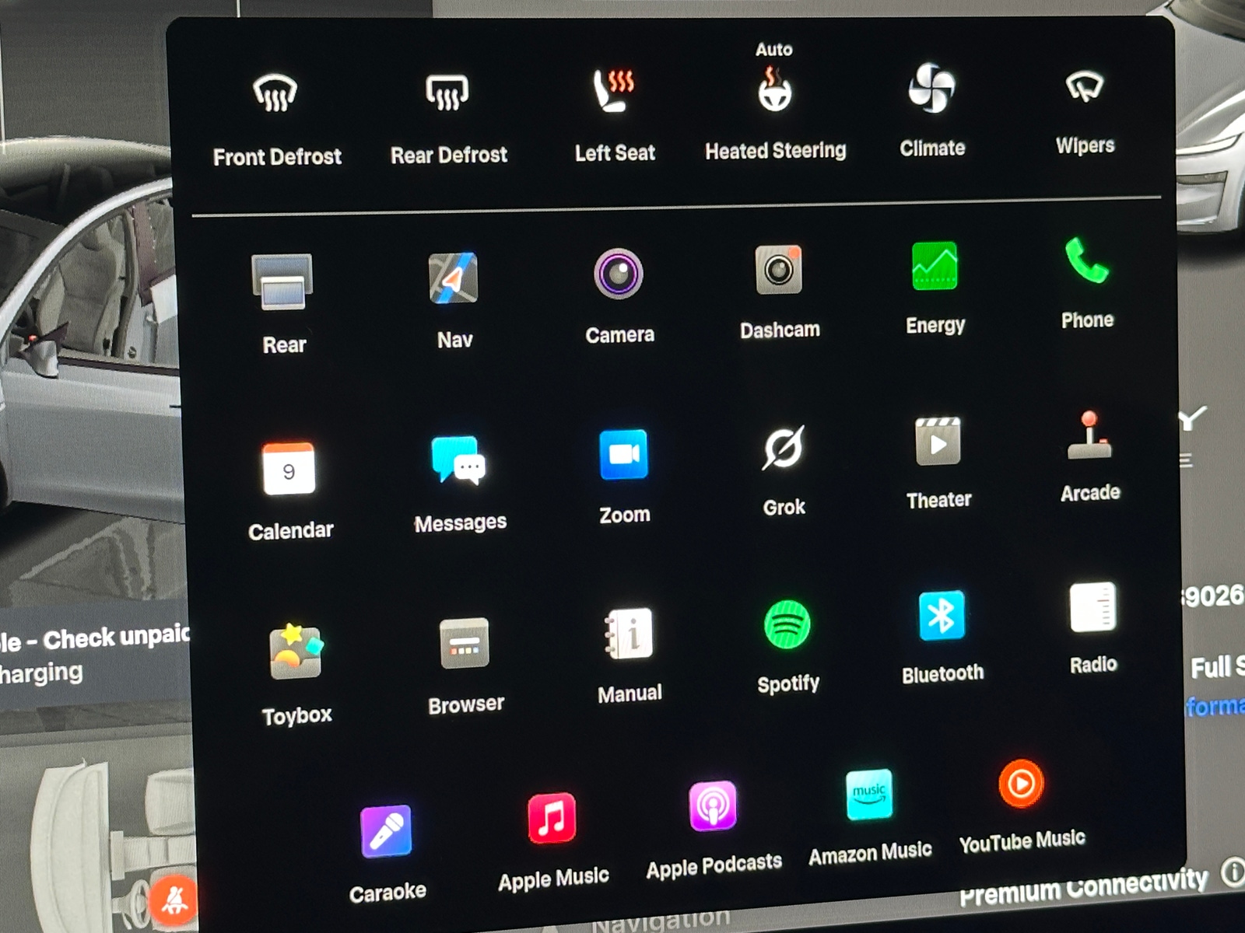
Task: Open the owner's Manual
Action: point(629,634)
